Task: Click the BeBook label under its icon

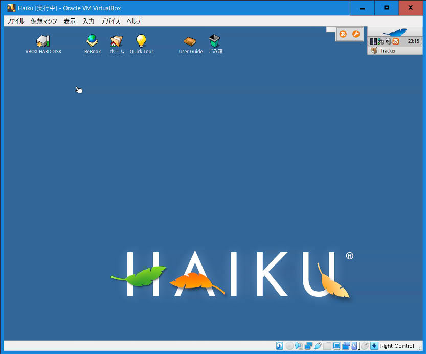Action: click(x=93, y=51)
